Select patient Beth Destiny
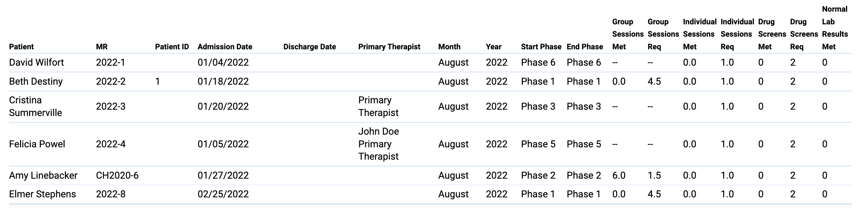This screenshot has height=208, width=863. pos(36,81)
